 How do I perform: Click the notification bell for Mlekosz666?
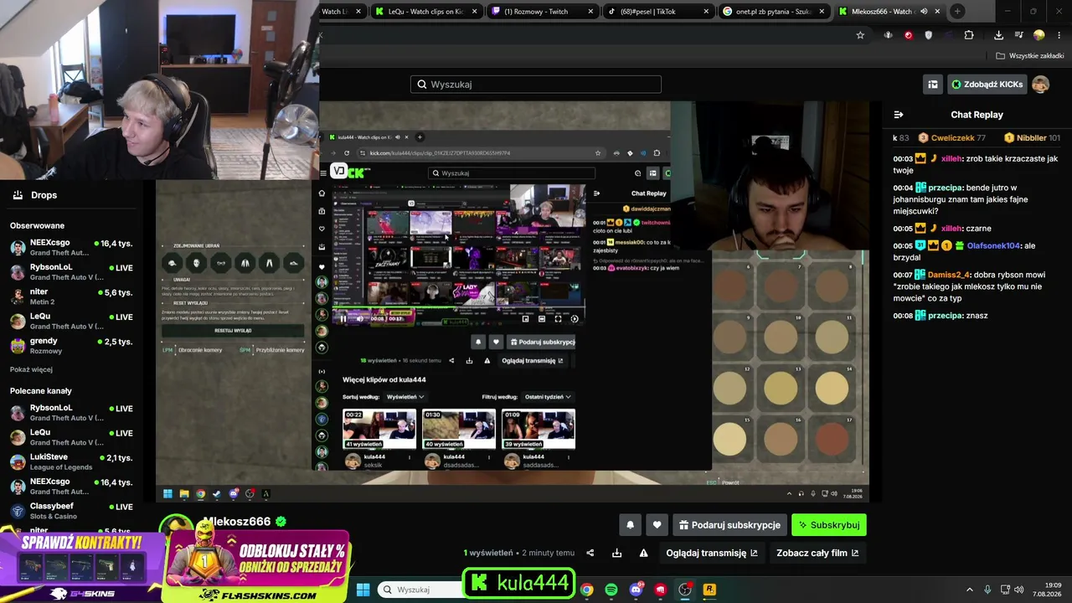[630, 525]
